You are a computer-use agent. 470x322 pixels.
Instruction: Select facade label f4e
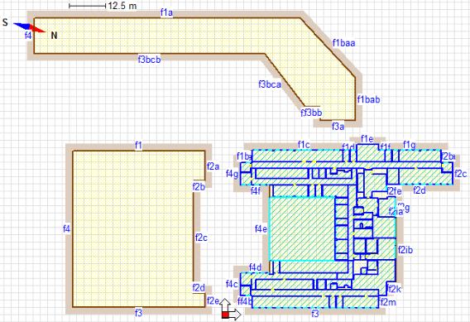click(x=261, y=228)
